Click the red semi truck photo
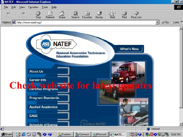Image resolution: width=183 pixels, height=137 pixels. tap(128, 72)
